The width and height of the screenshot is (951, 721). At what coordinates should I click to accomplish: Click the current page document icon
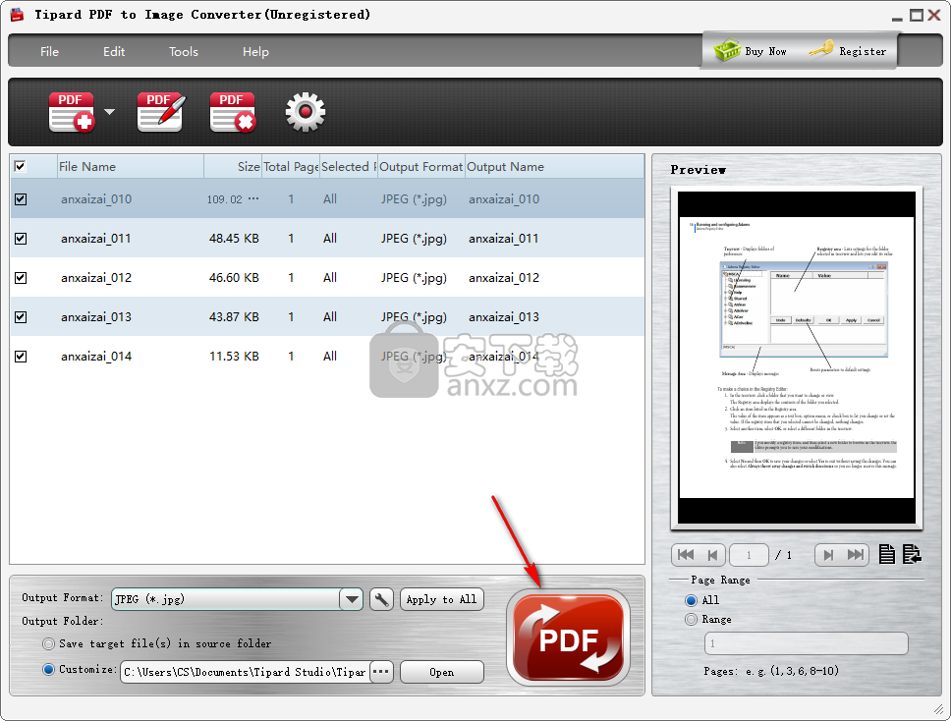pyautogui.click(x=887, y=554)
